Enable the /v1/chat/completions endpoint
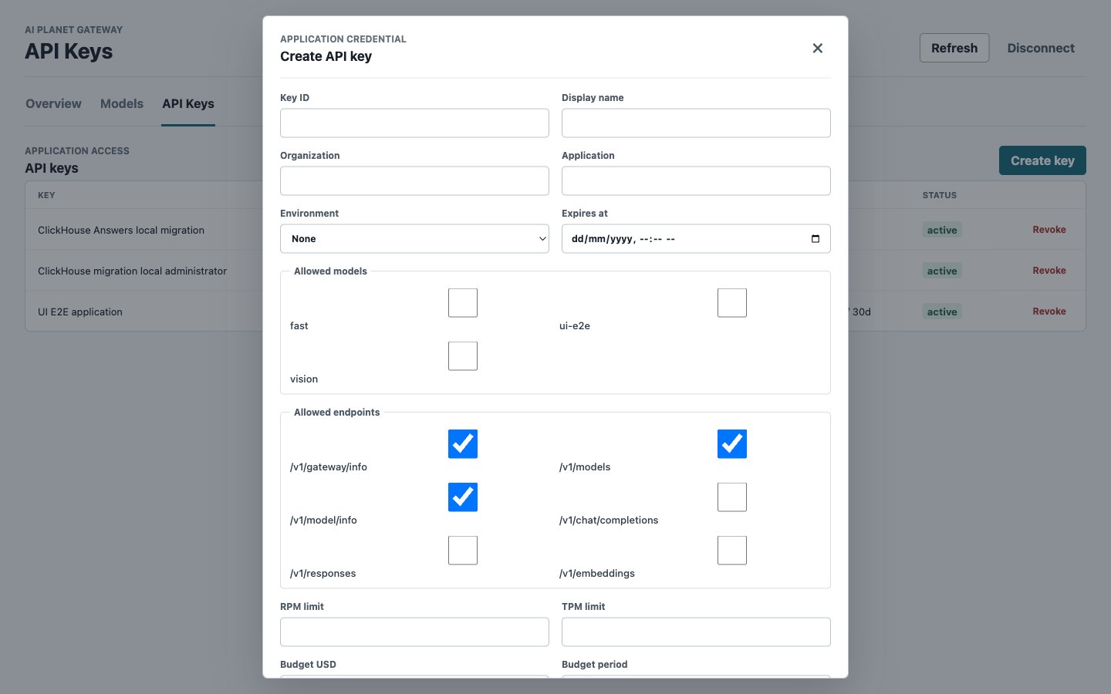Image resolution: width=1111 pixels, height=694 pixels. (732, 497)
